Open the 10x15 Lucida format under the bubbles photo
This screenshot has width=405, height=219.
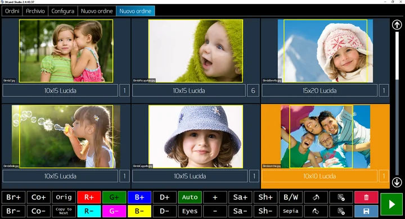(60, 176)
